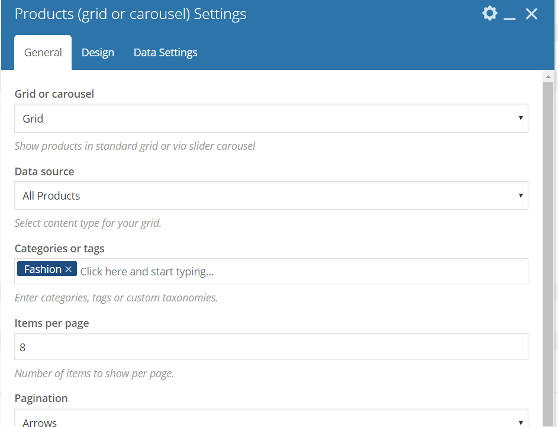Open the Design tab
558x427 pixels.
tap(98, 52)
